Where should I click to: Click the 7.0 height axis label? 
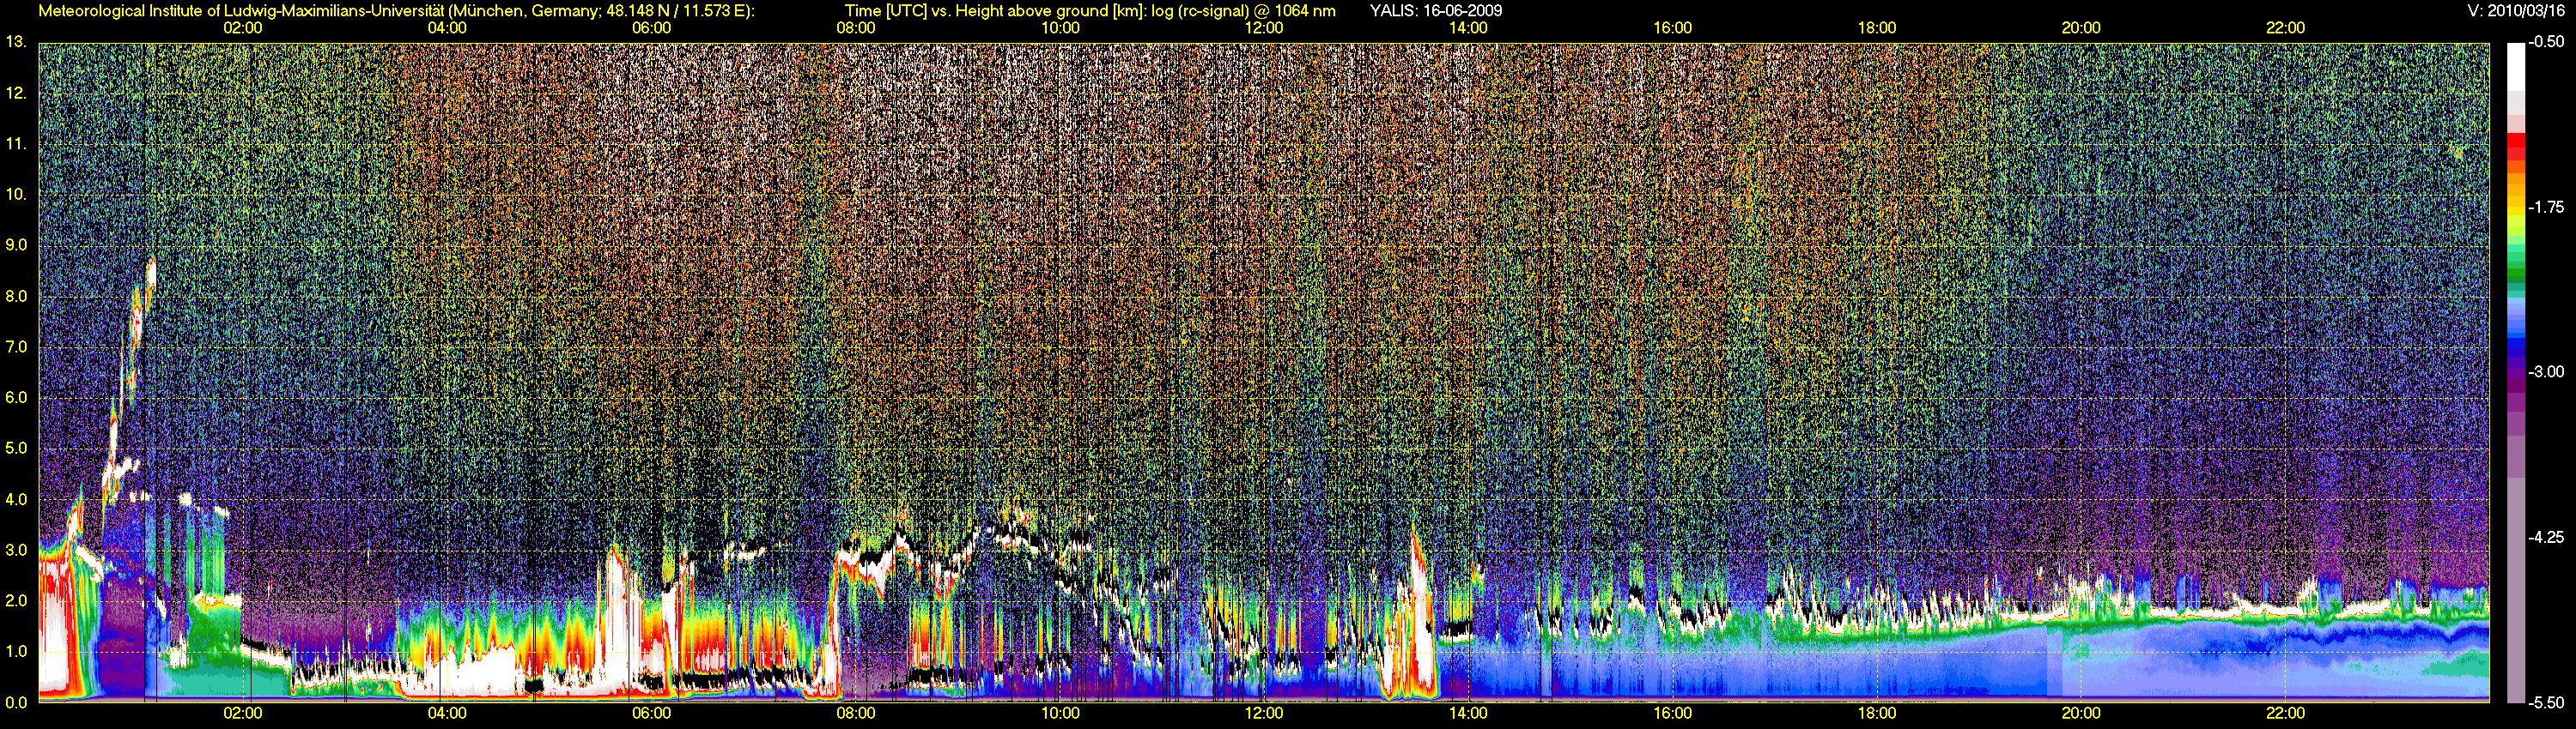pyautogui.click(x=15, y=346)
